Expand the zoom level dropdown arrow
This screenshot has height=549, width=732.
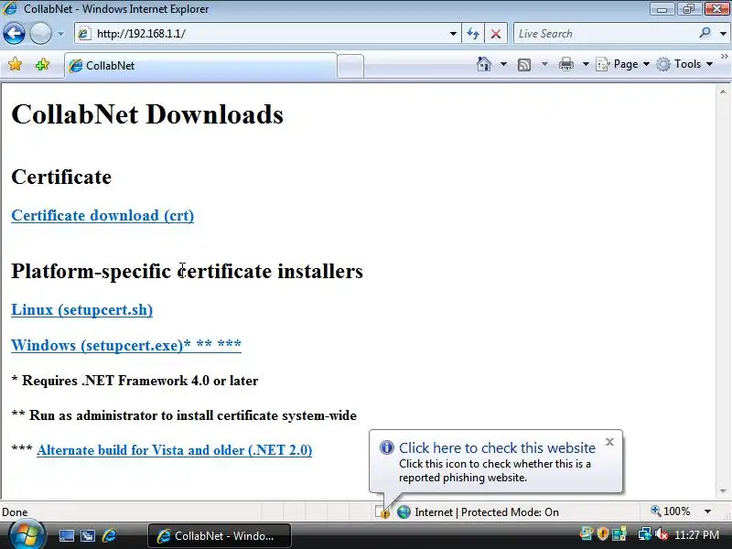click(707, 511)
